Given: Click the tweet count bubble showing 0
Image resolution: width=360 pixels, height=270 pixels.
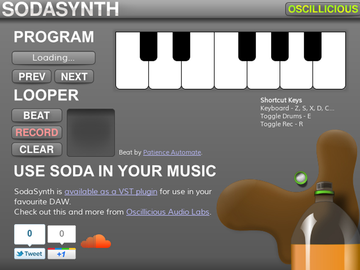Looking at the screenshot, I should tap(30, 234).
